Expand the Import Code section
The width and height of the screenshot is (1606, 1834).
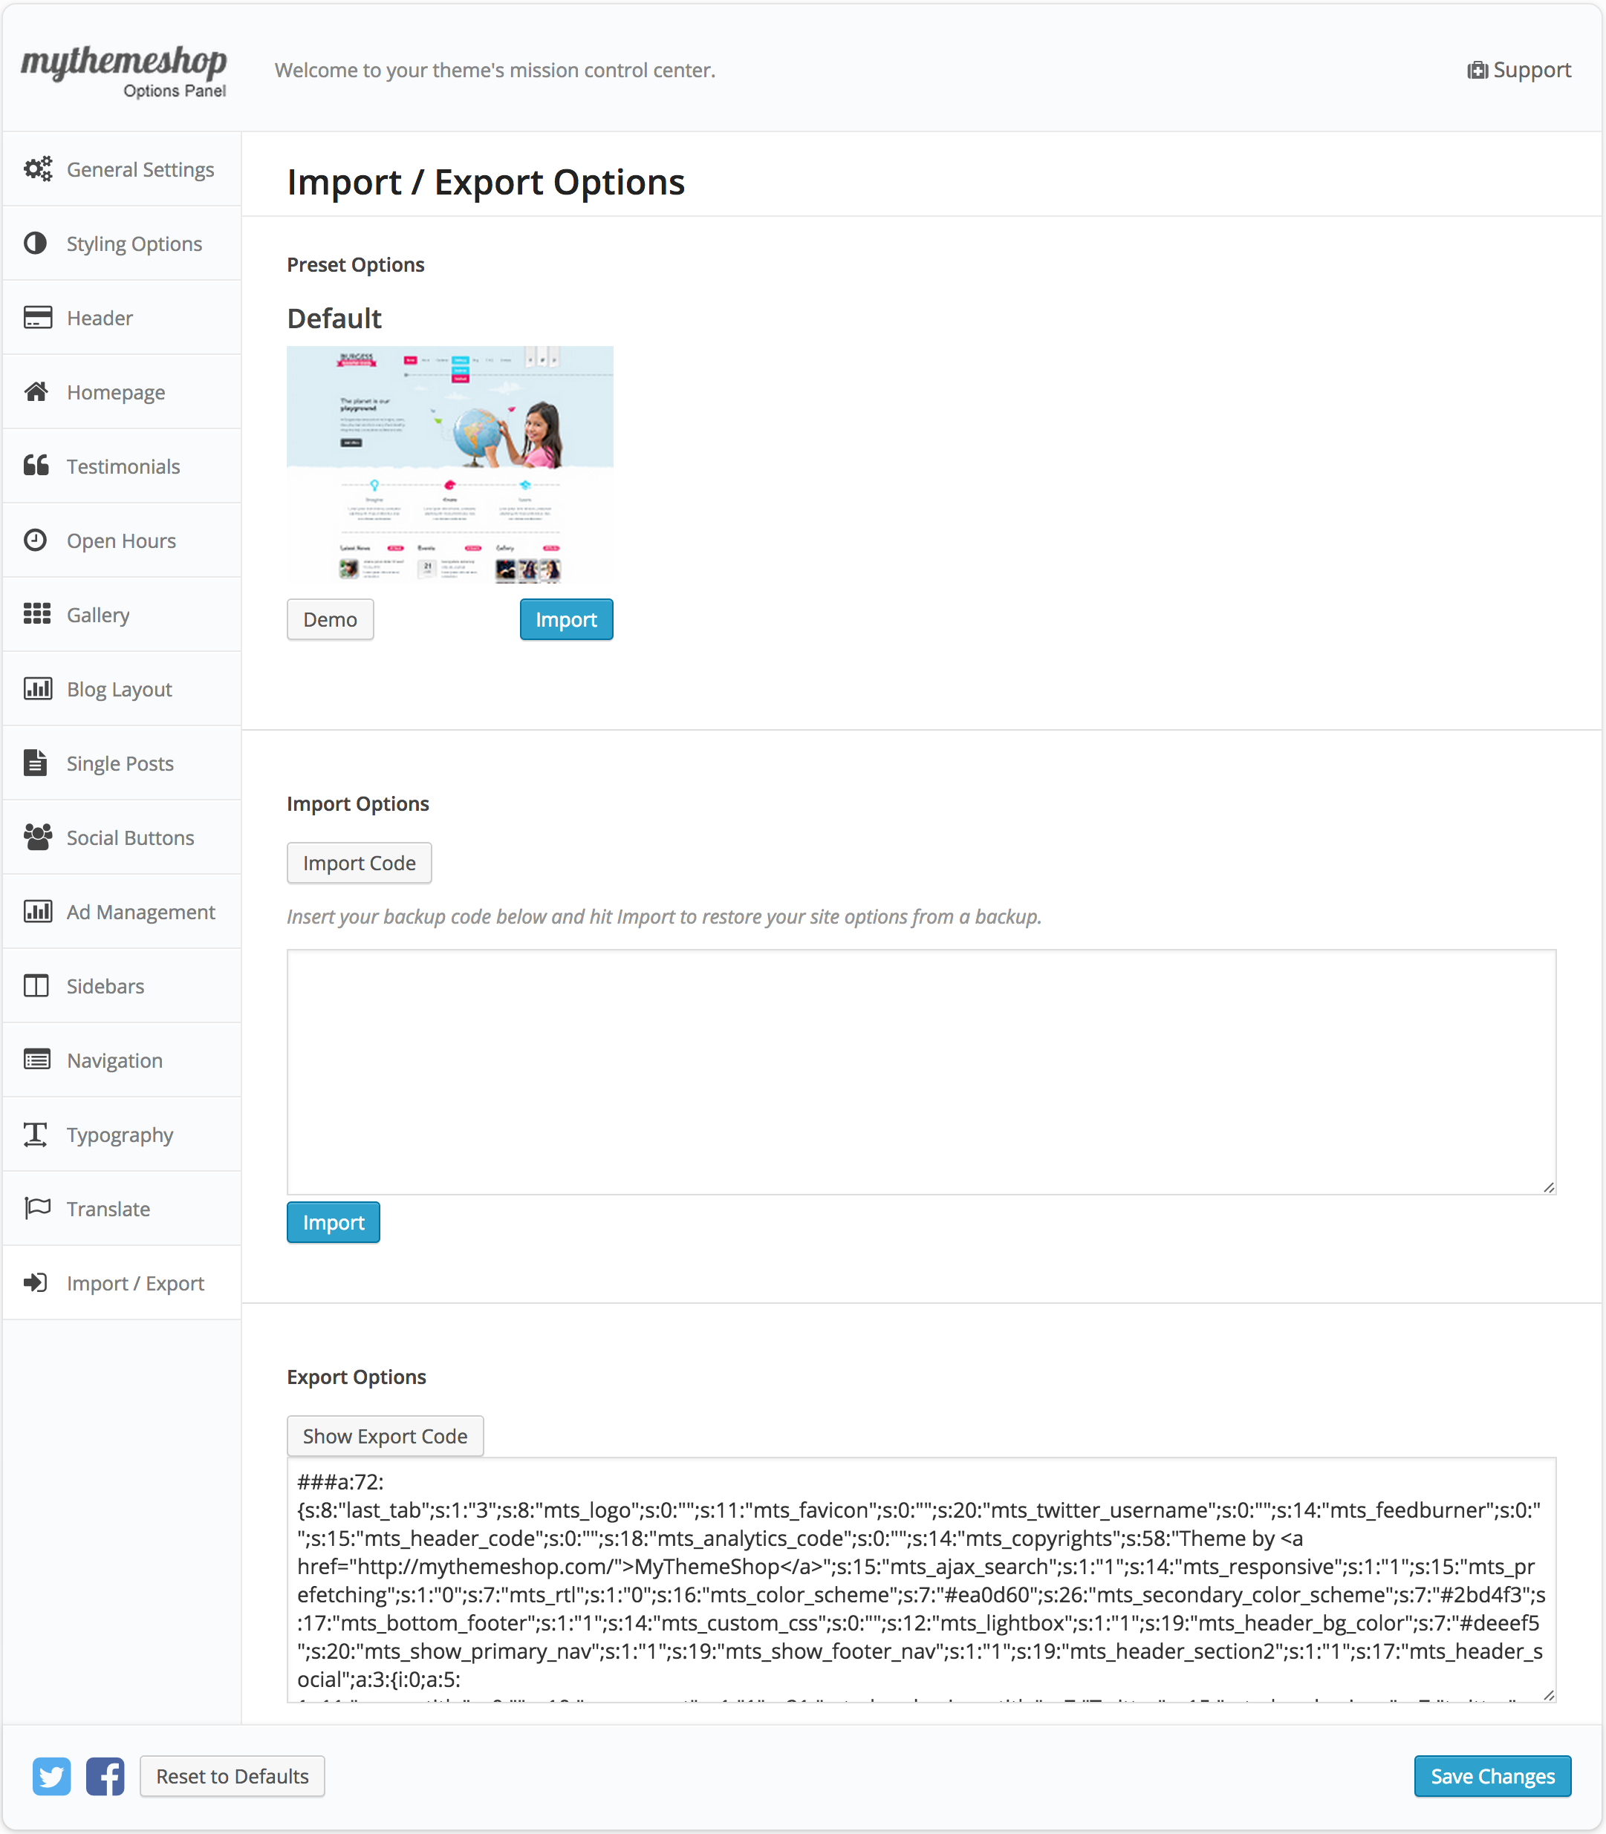click(x=359, y=863)
